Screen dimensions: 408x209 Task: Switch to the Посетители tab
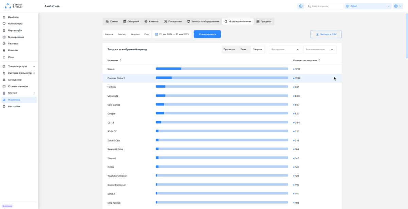click(x=173, y=22)
